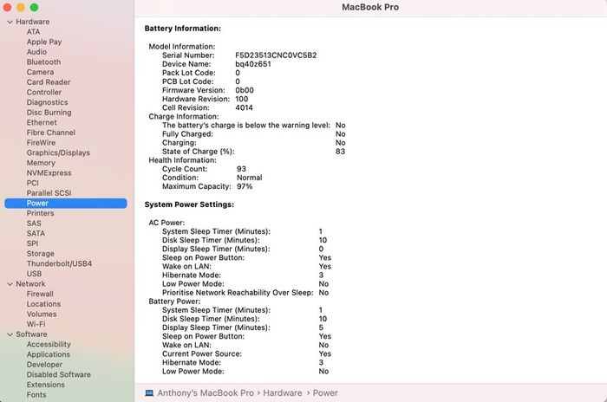This screenshot has width=607, height=402.
Task: Click the Condition value Normal
Action: (x=250, y=178)
